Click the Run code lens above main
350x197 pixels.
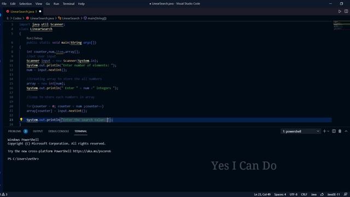click(x=29, y=38)
